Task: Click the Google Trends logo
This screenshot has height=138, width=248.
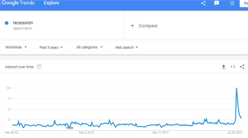Action: point(18,3)
